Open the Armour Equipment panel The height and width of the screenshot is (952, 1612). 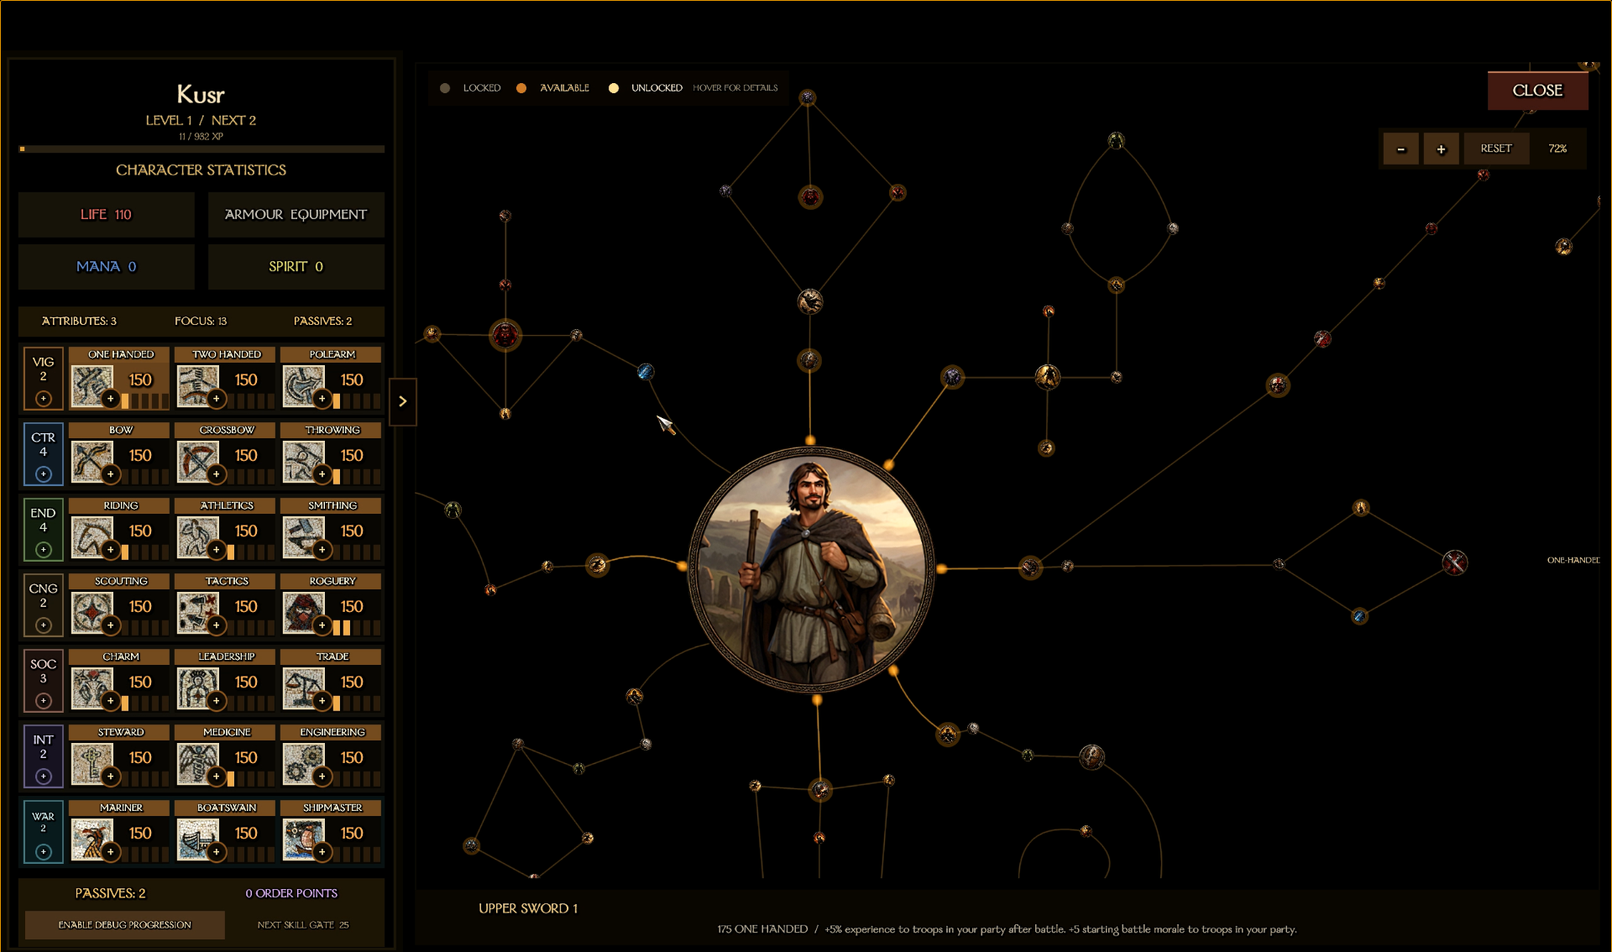296,215
